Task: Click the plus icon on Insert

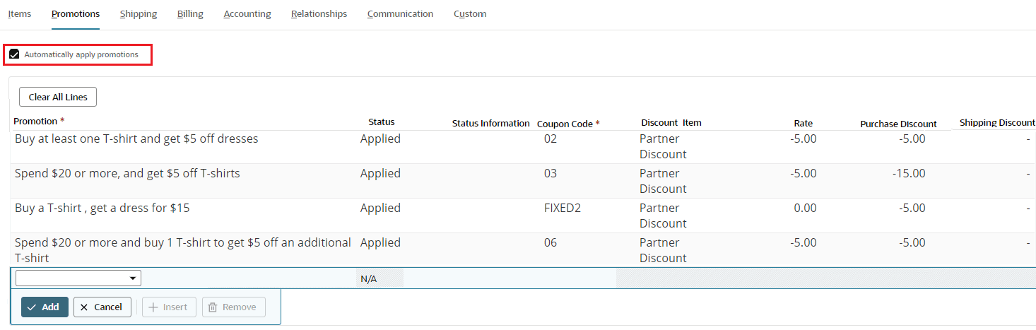Action: (x=153, y=307)
